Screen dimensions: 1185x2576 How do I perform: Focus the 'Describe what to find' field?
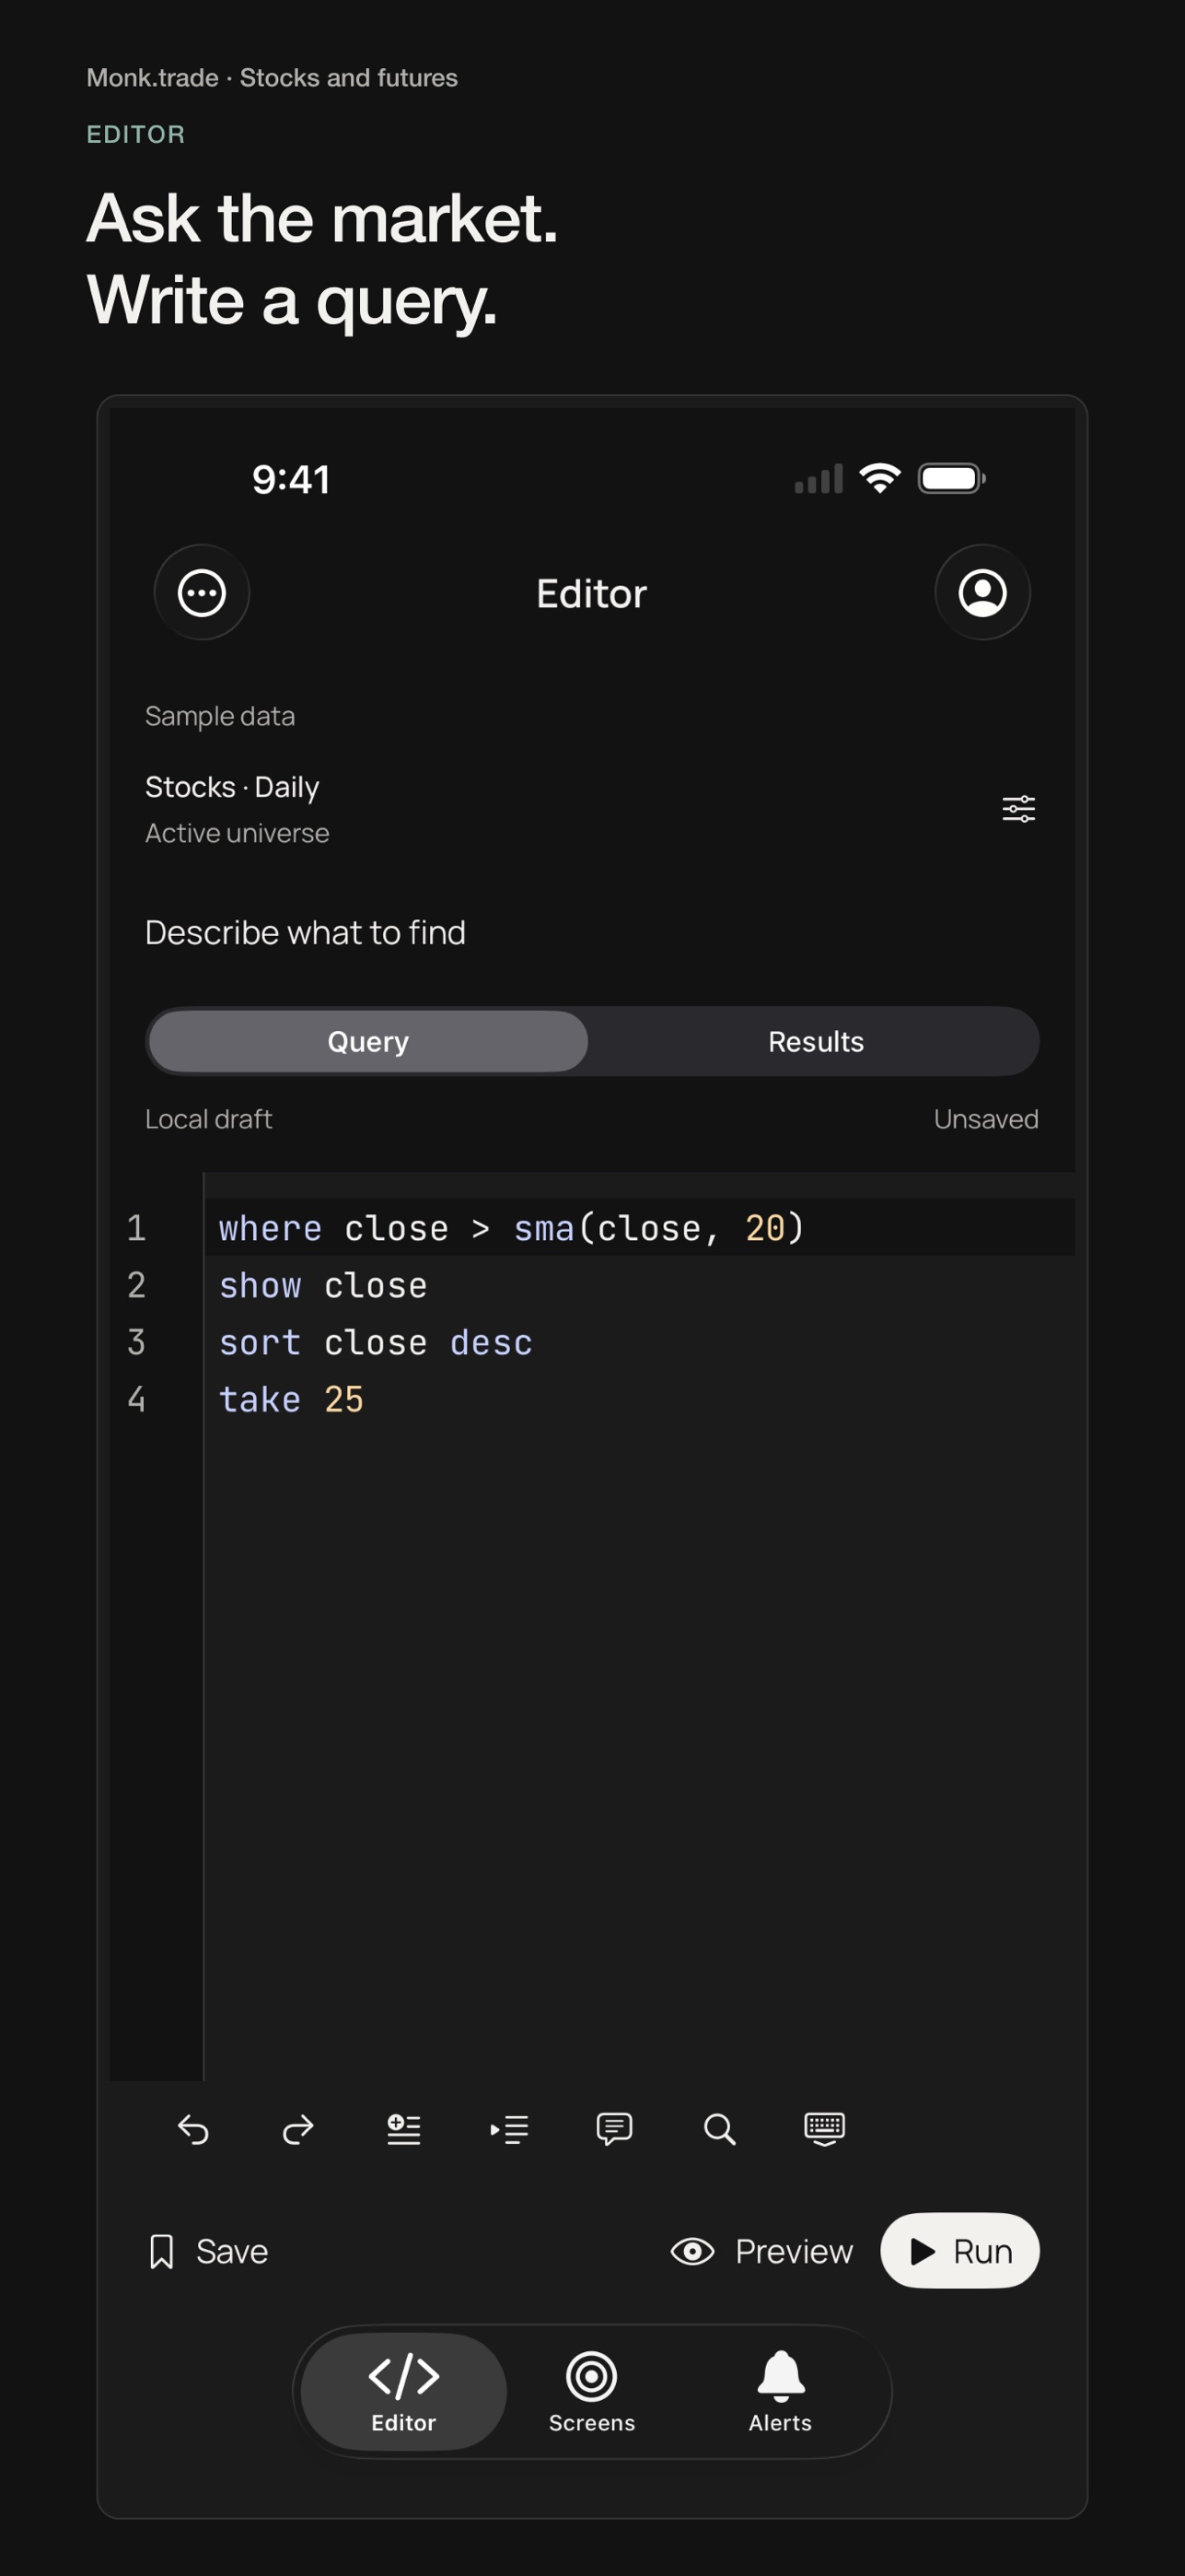point(591,932)
